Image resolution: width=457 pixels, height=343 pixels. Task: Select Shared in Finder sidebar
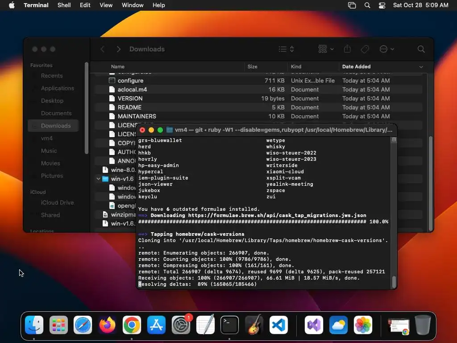pyautogui.click(x=53, y=215)
